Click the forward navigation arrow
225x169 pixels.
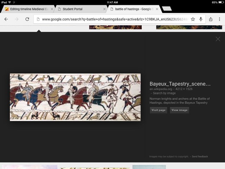17,19
